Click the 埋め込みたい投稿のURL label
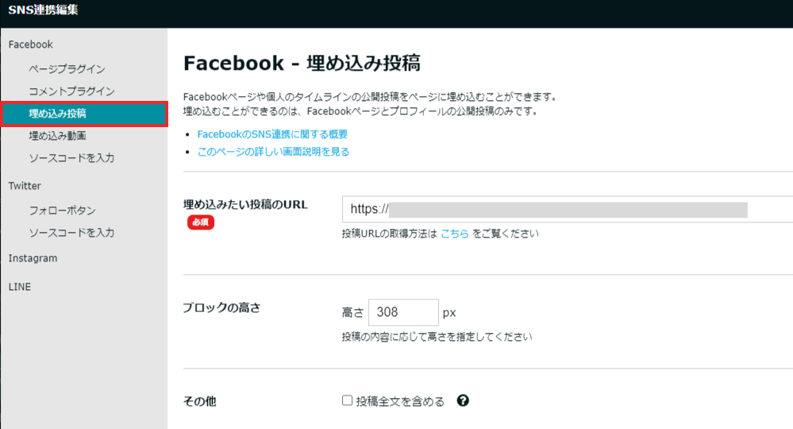 click(x=245, y=204)
